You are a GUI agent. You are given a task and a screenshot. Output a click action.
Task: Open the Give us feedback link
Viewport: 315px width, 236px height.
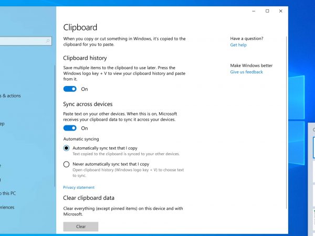click(247, 72)
